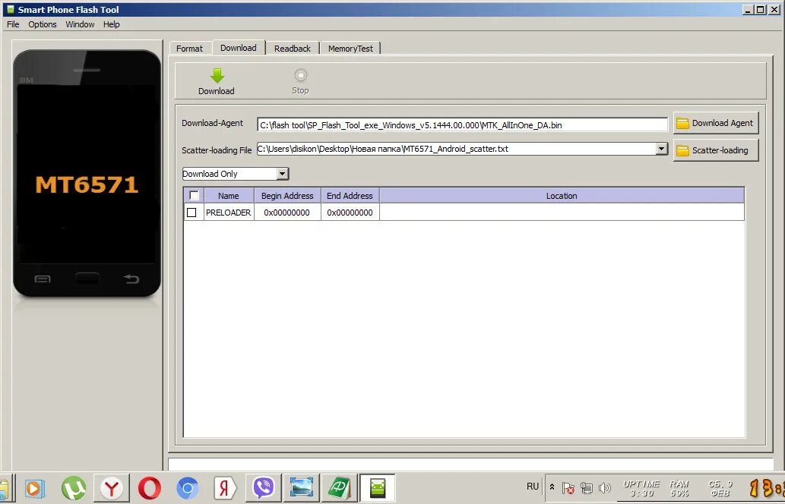Open Yandex Browser from the taskbar
Viewport: 785px width, 504px height.
click(111, 488)
